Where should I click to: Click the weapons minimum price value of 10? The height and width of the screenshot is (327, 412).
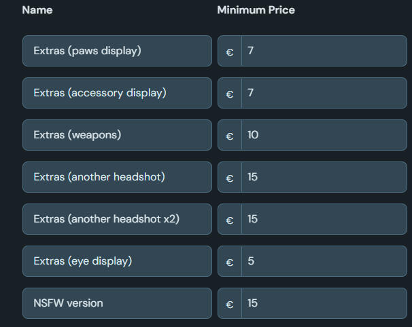tap(324, 135)
